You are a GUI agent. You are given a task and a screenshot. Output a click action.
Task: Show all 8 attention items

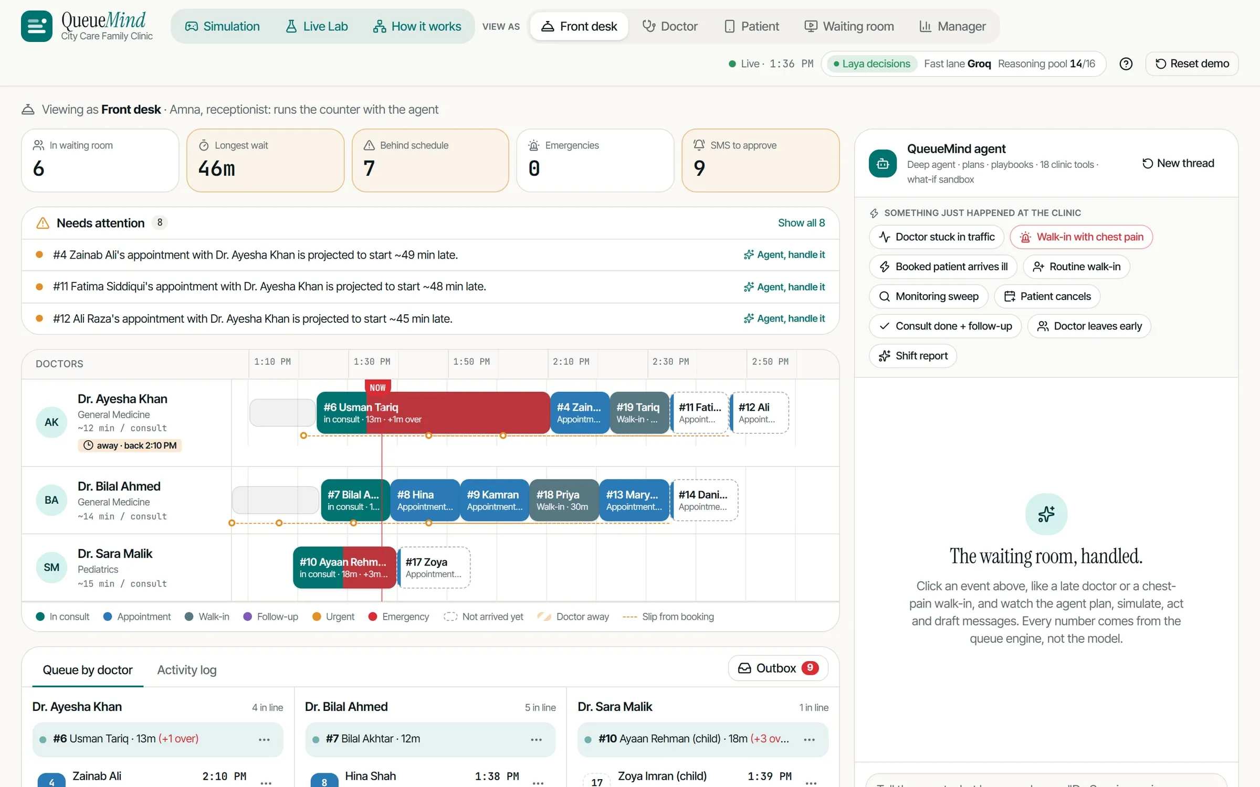[x=801, y=223]
